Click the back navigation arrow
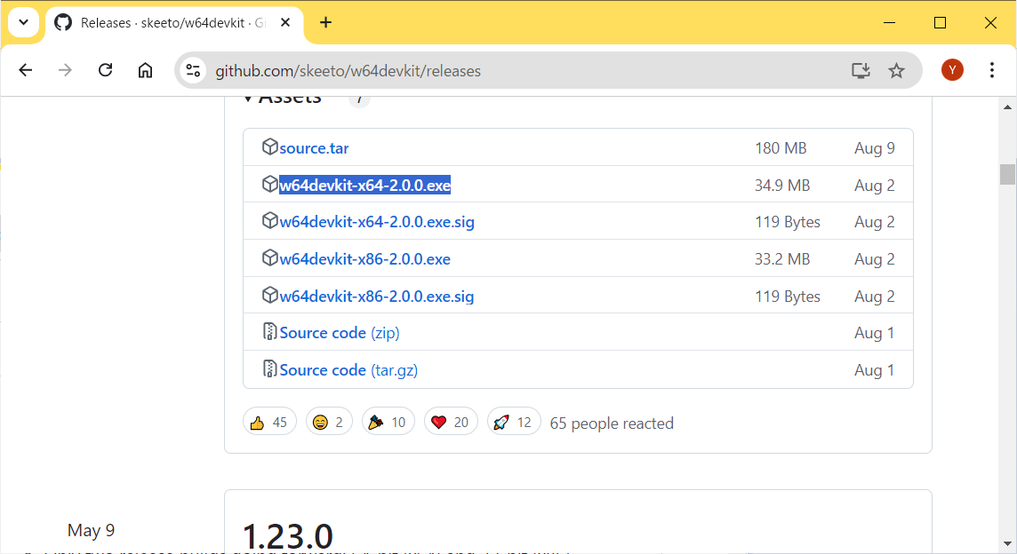Image resolution: width=1017 pixels, height=554 pixels. click(25, 70)
